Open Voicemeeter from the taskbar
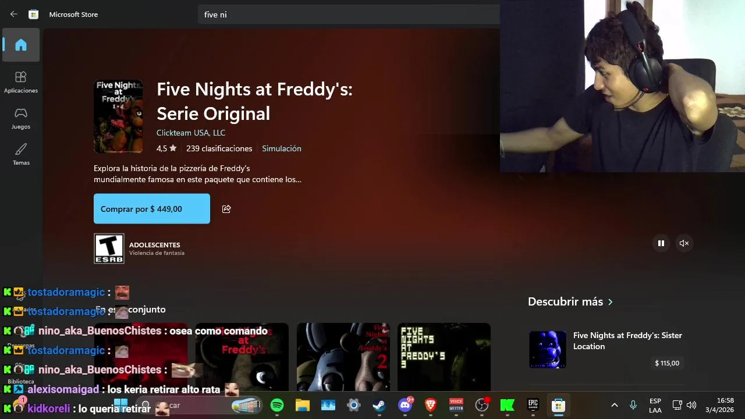The height and width of the screenshot is (419, 745). pos(456,405)
